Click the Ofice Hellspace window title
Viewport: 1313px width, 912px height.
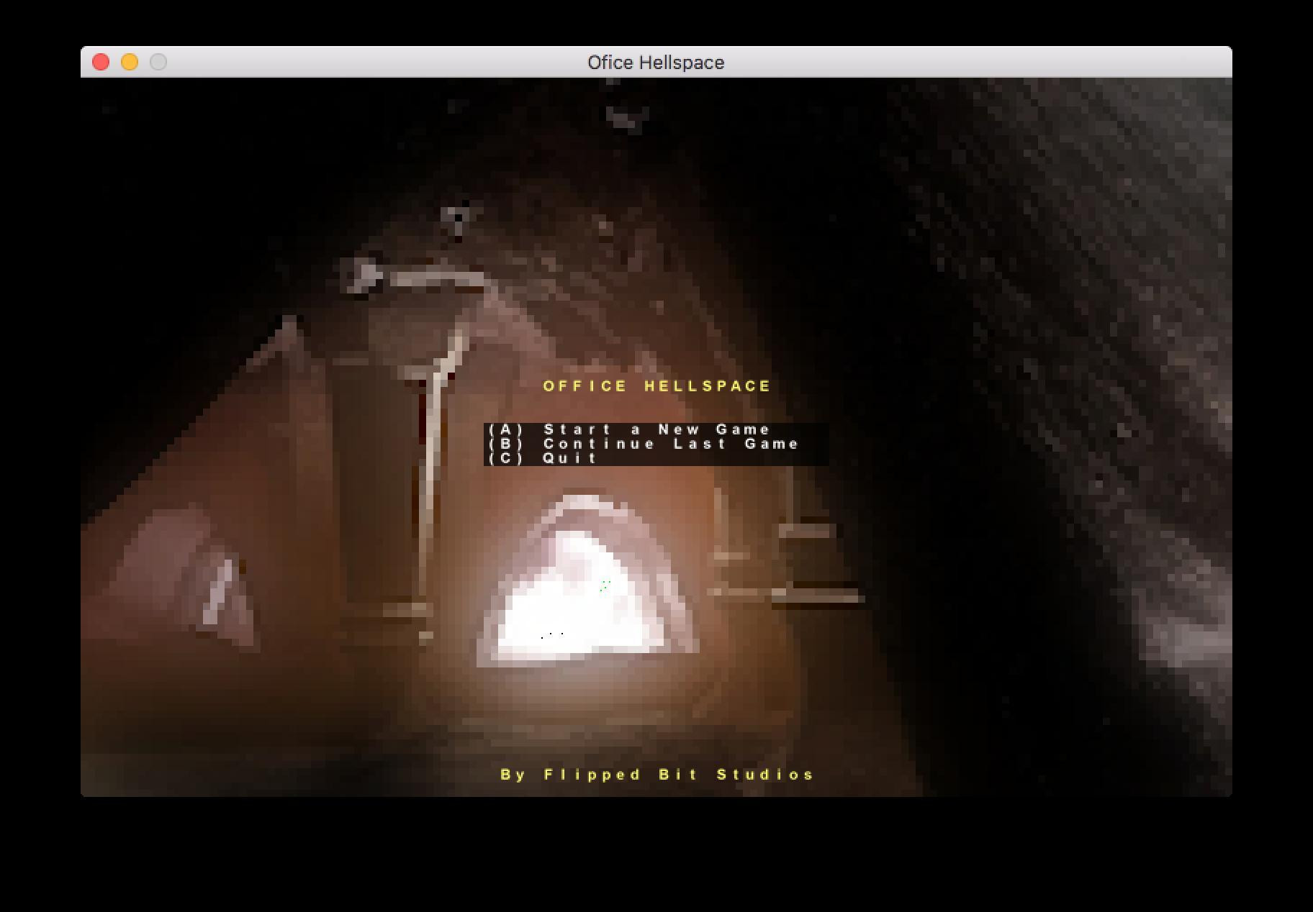tap(656, 63)
